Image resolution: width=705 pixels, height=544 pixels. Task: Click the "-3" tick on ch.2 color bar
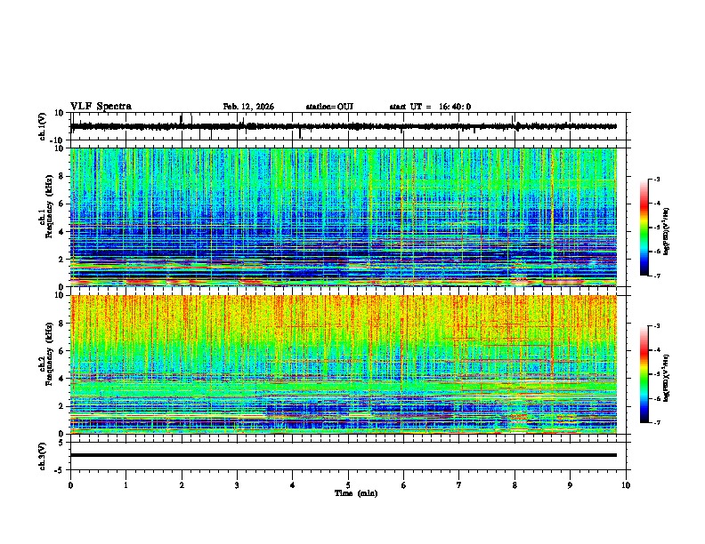pos(656,326)
